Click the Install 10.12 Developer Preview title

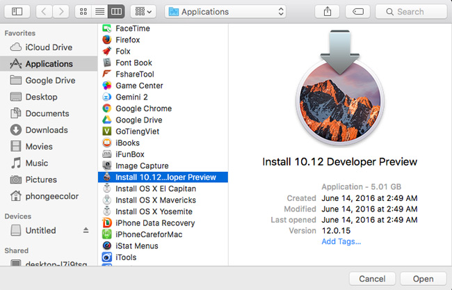pos(340,162)
